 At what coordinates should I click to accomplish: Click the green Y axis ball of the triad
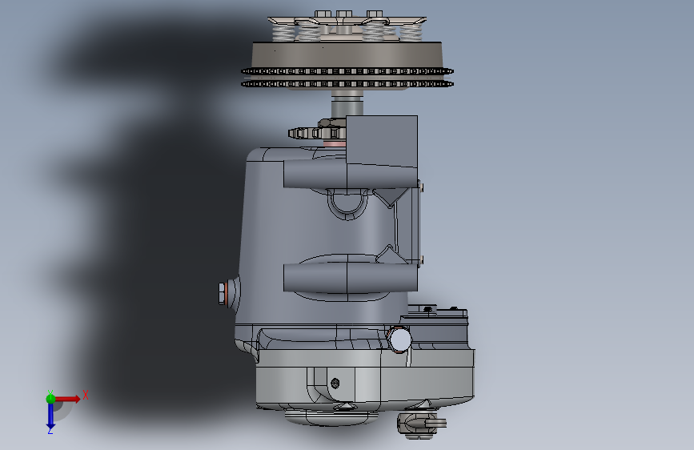click(x=50, y=399)
